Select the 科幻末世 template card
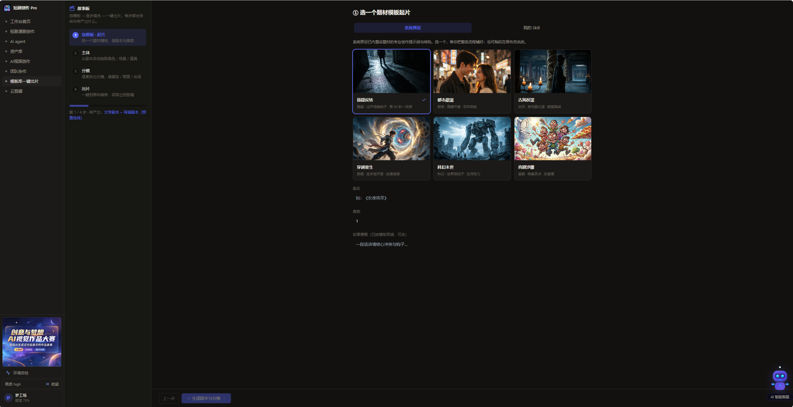Image resolution: width=793 pixels, height=407 pixels. click(x=472, y=148)
